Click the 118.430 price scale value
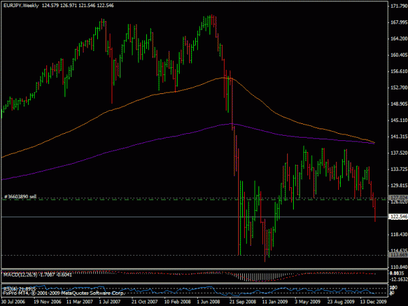This screenshot has width=408, height=306. click(x=399, y=234)
